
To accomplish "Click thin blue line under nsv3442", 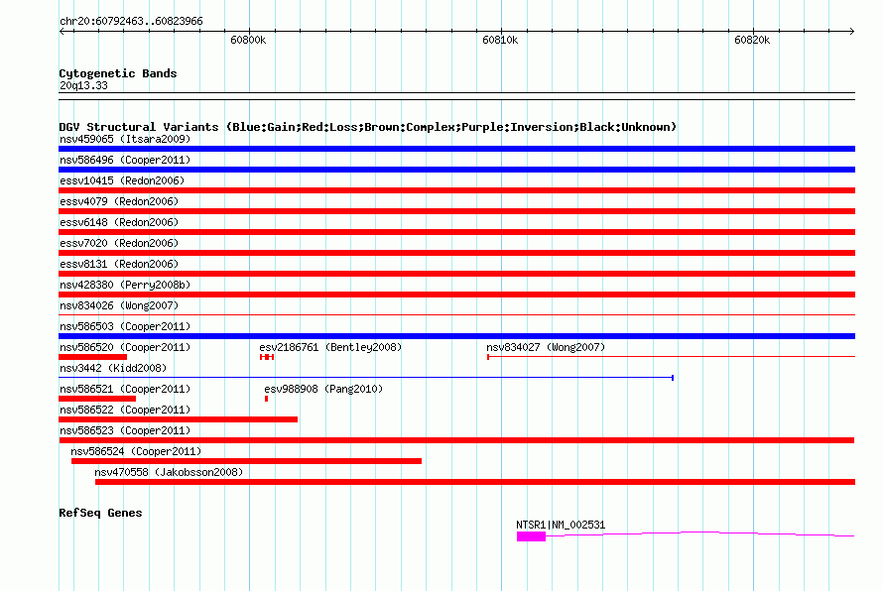I will pos(366,378).
